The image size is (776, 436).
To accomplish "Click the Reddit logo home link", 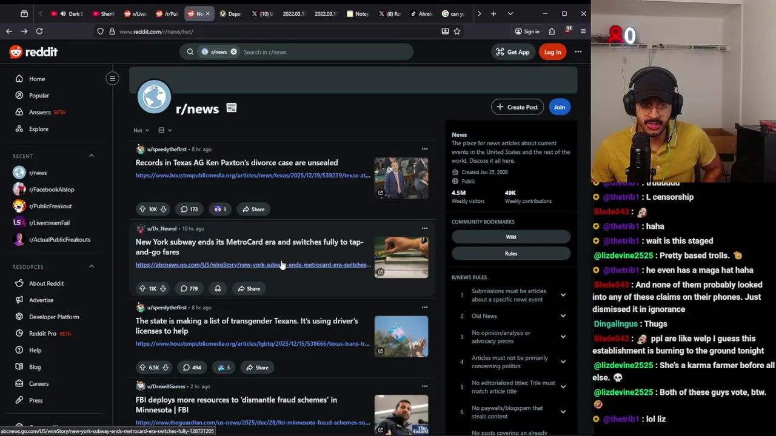I will pyautogui.click(x=33, y=52).
